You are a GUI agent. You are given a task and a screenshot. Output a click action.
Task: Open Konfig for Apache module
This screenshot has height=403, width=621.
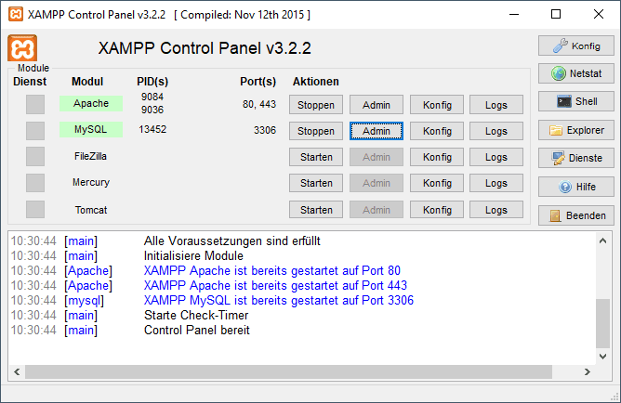click(437, 105)
